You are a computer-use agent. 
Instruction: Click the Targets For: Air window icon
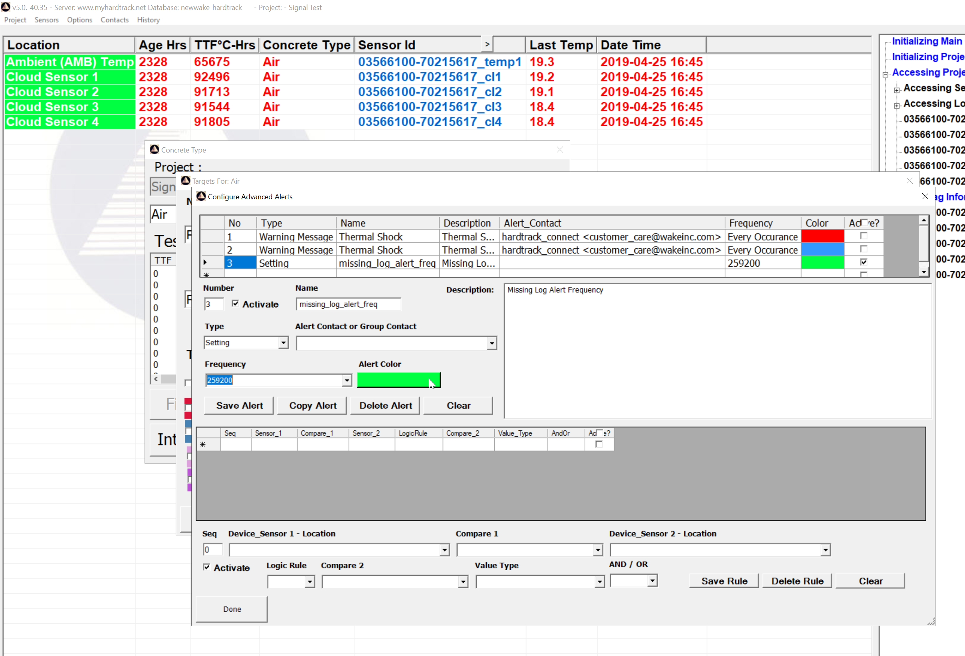coord(186,180)
